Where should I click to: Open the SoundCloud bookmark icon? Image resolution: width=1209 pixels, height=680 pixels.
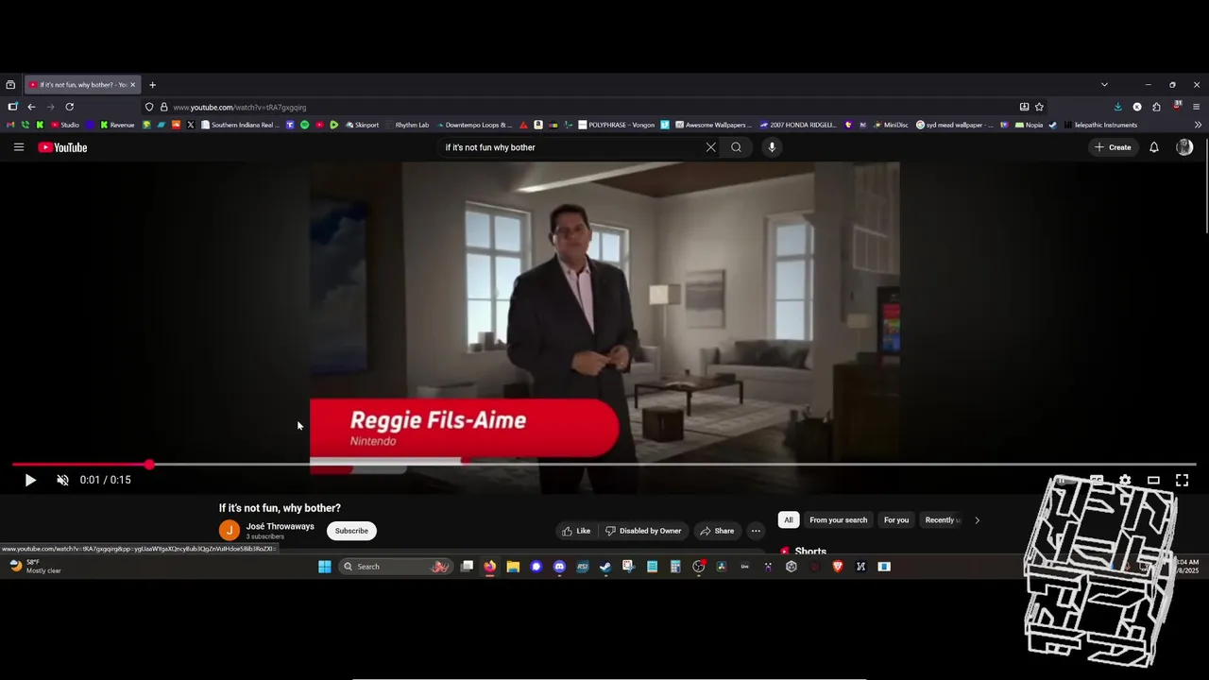point(176,125)
